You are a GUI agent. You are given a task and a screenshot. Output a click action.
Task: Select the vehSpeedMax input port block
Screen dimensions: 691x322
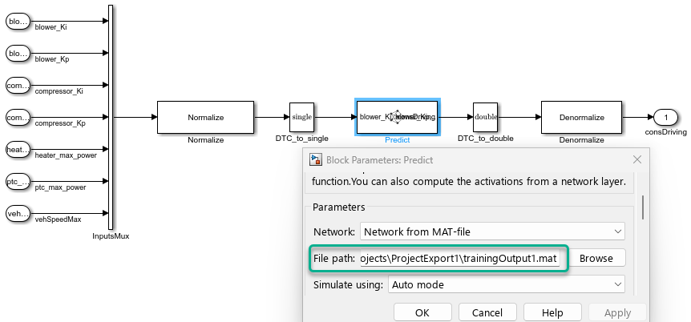click(18, 214)
